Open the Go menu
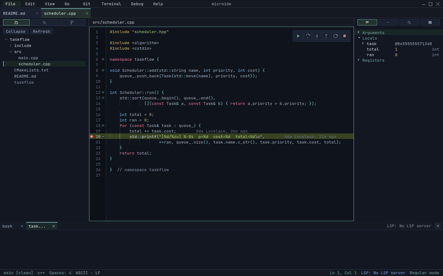 point(67,4)
